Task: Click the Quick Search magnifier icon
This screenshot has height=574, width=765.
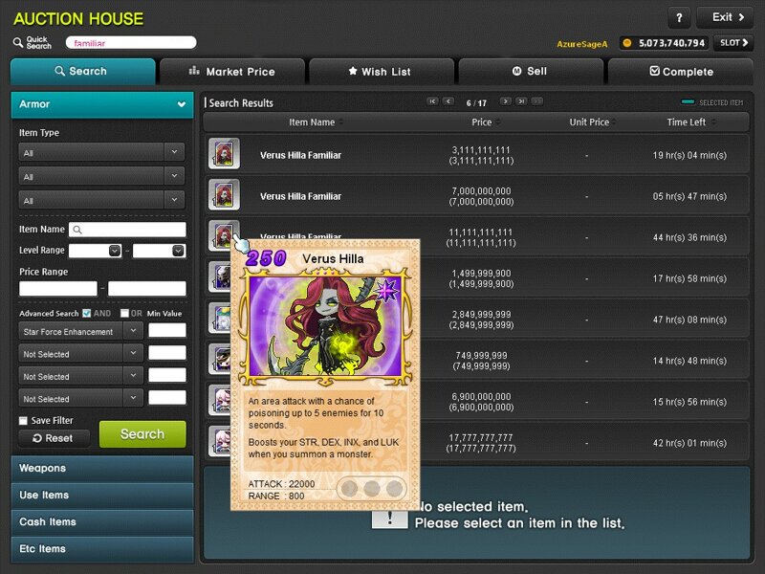Action: click(18, 42)
